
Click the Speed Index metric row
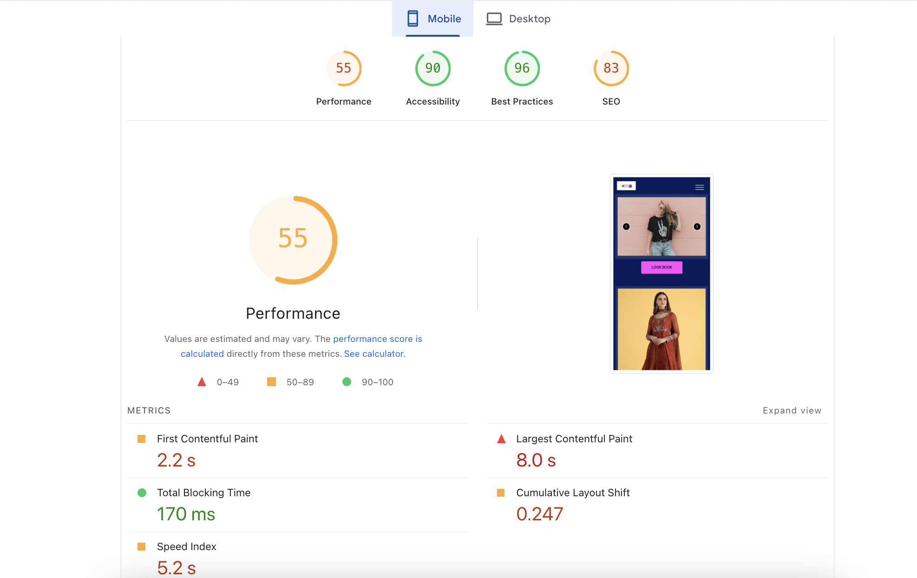pos(186,546)
